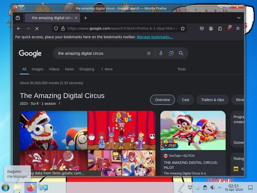Open the Ragatha bedroom image thumbnail
This screenshot has width=257, height=193.
coord(105,163)
